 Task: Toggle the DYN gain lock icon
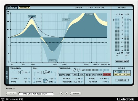[x=55, y=82]
